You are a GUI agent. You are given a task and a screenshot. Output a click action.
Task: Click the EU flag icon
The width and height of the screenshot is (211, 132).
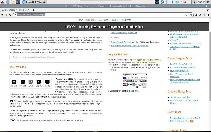coord(124,78)
